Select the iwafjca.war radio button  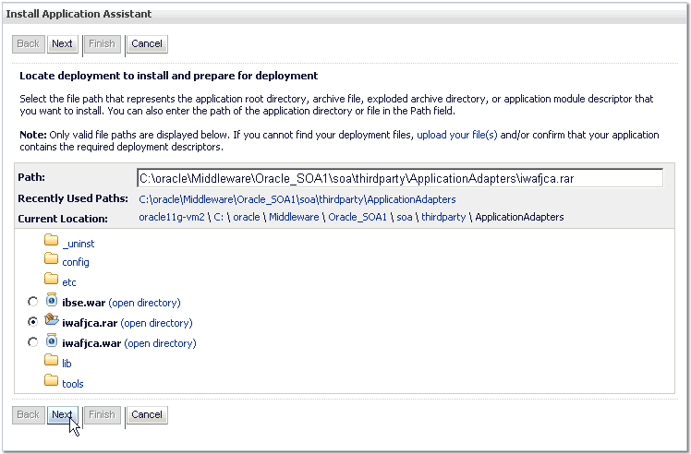(x=32, y=342)
